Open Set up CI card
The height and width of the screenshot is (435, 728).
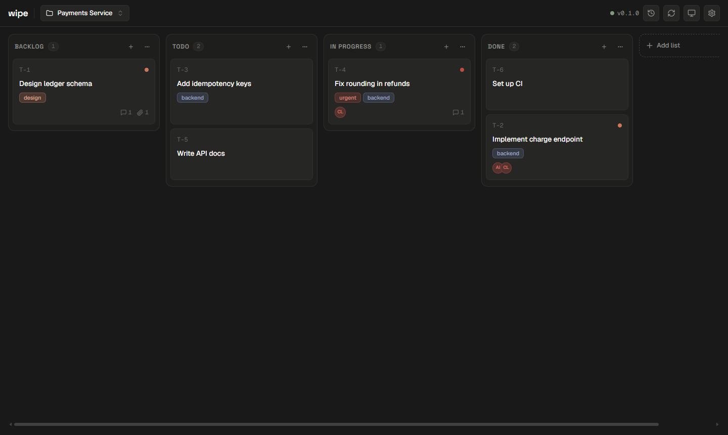(x=557, y=84)
